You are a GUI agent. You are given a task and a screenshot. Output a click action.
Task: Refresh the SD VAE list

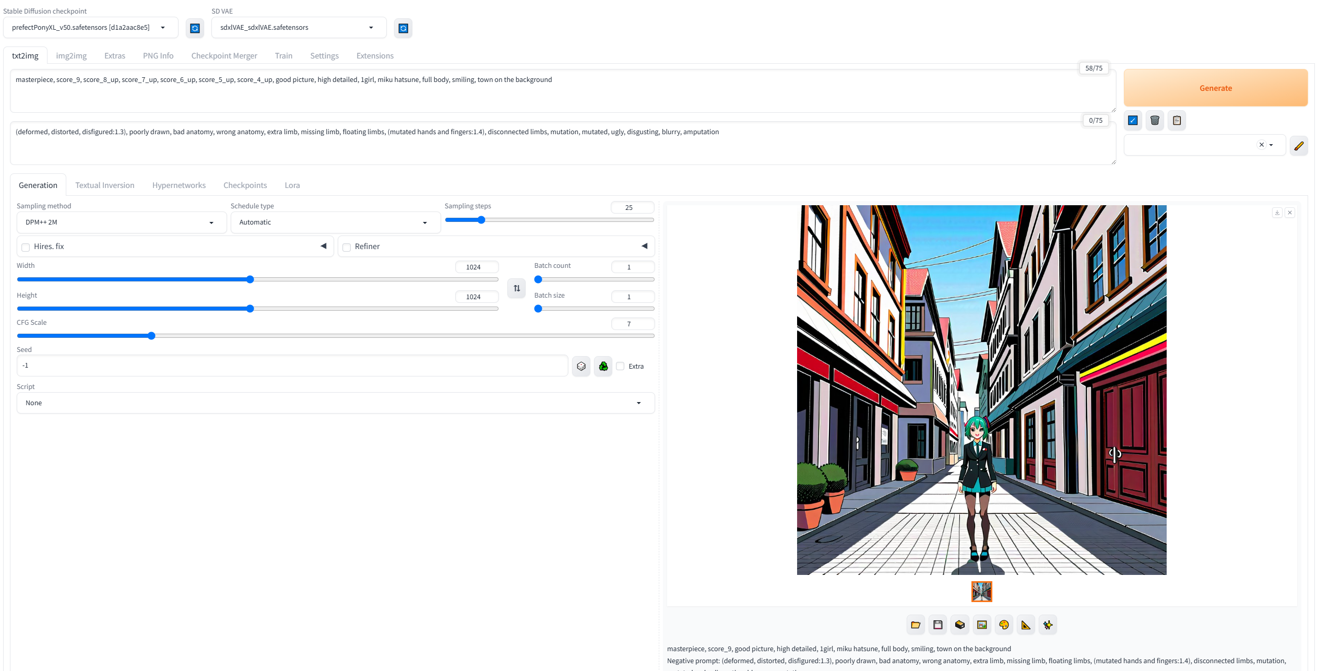tap(403, 28)
